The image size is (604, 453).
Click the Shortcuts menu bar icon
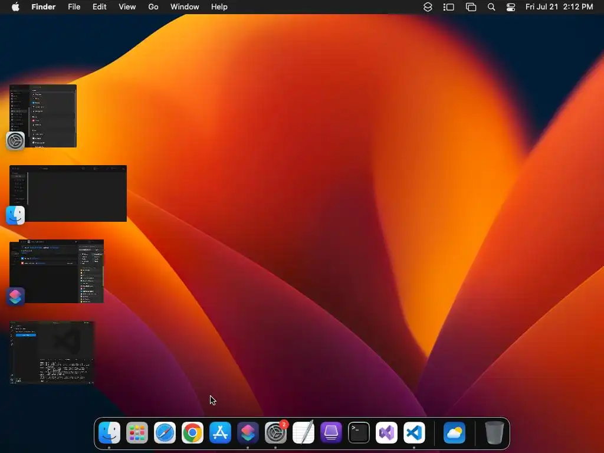428,7
